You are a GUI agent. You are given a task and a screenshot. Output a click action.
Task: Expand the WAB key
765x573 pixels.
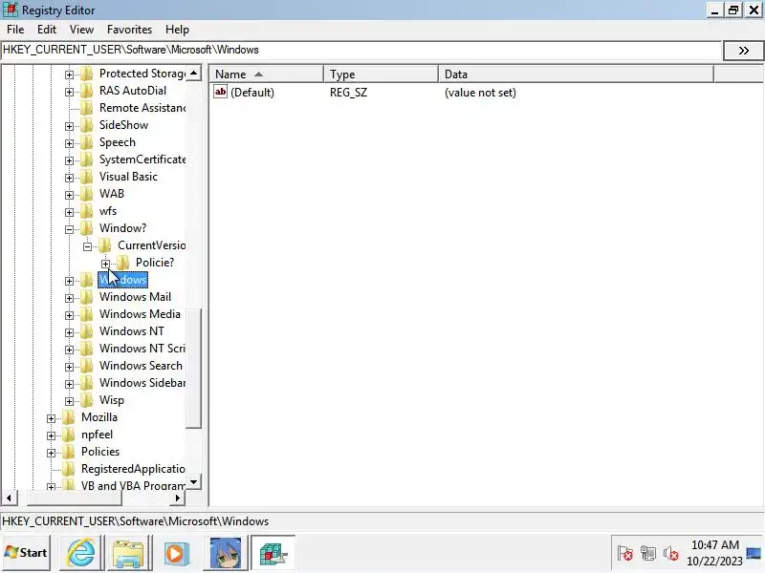pos(69,195)
